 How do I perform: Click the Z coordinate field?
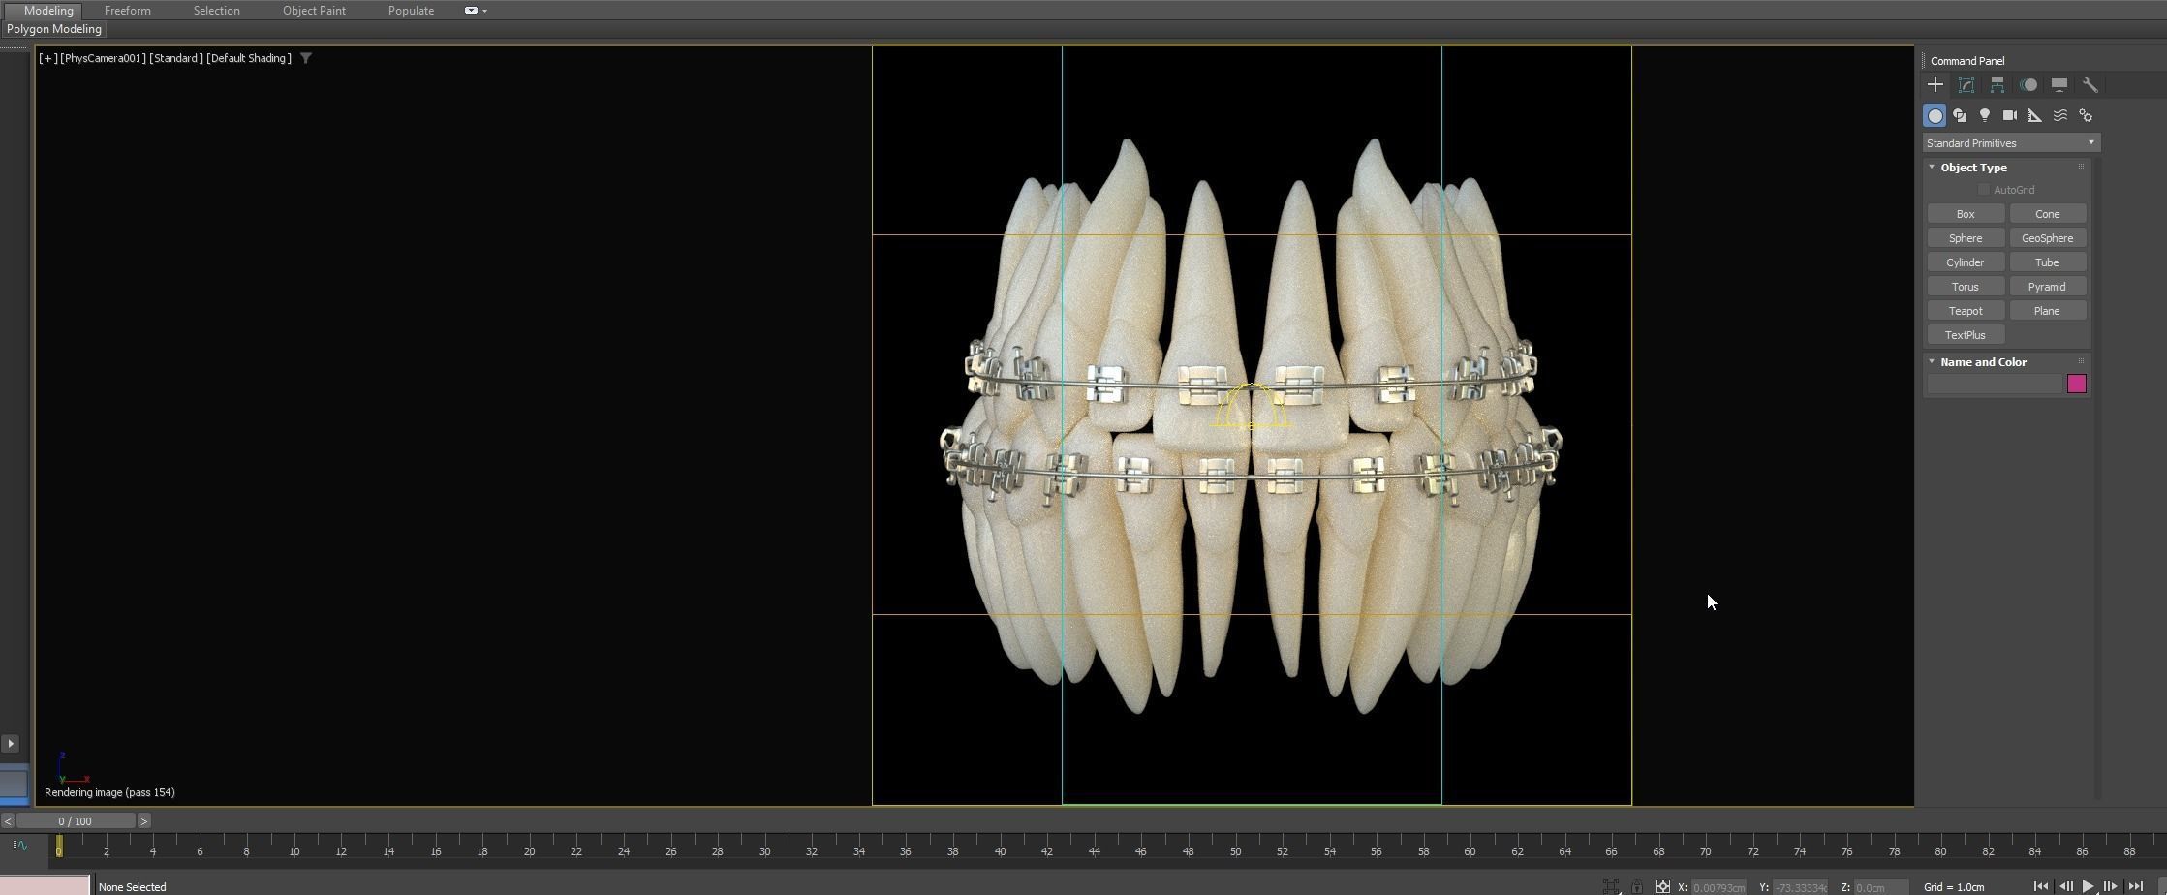[1880, 887]
